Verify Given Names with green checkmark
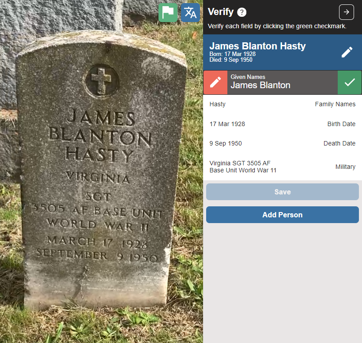The width and height of the screenshot is (362, 343). [x=350, y=82]
